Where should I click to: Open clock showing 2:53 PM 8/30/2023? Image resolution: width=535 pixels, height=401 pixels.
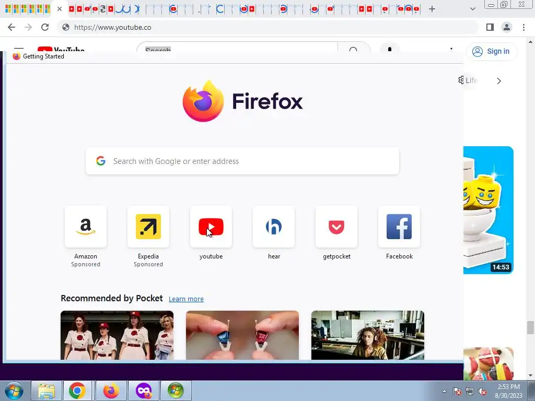[x=508, y=391]
